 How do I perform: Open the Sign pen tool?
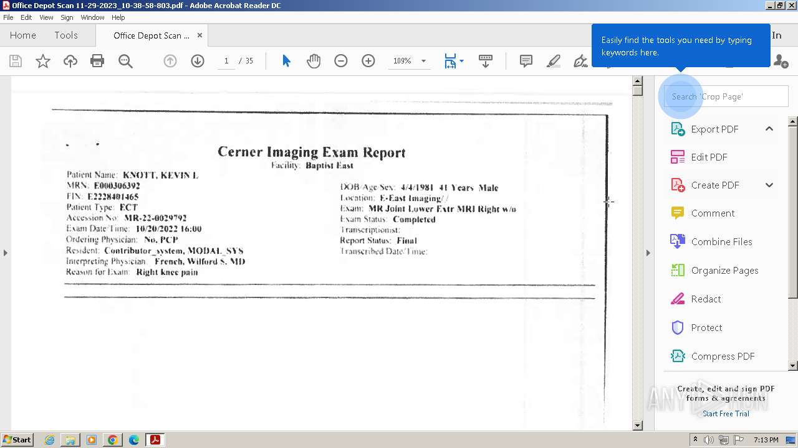coord(580,61)
